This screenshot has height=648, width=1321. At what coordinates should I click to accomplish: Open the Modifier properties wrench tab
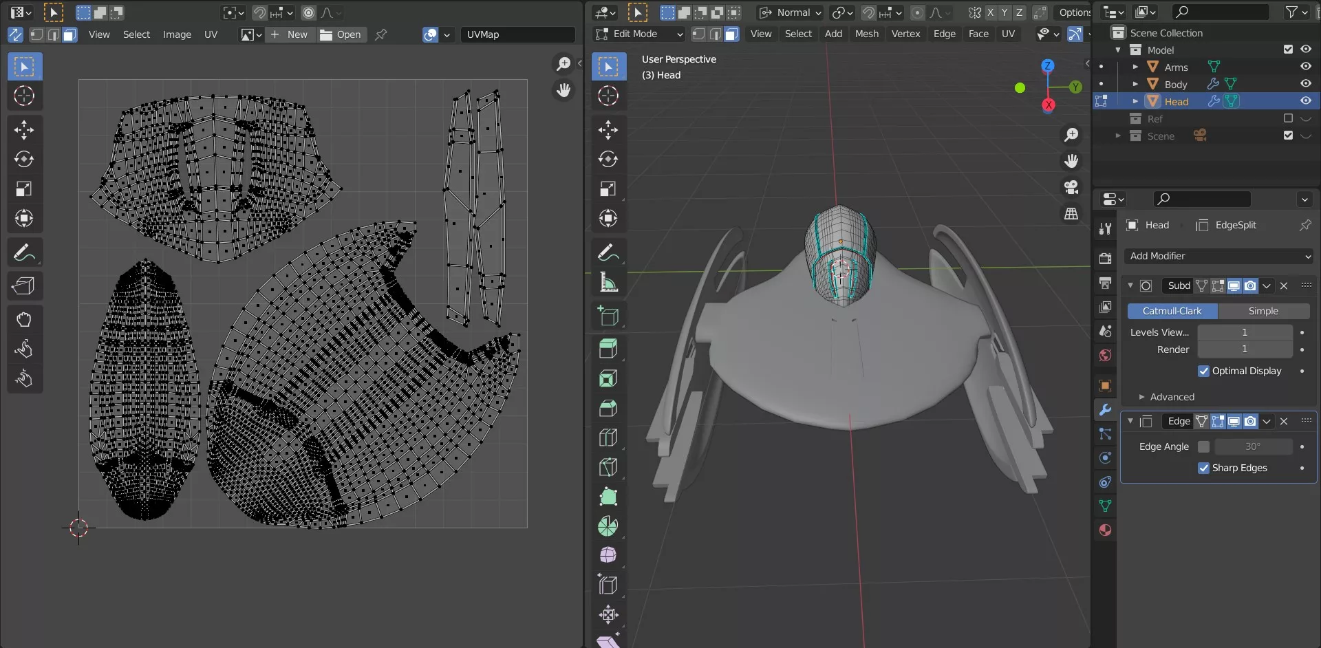pos(1105,410)
